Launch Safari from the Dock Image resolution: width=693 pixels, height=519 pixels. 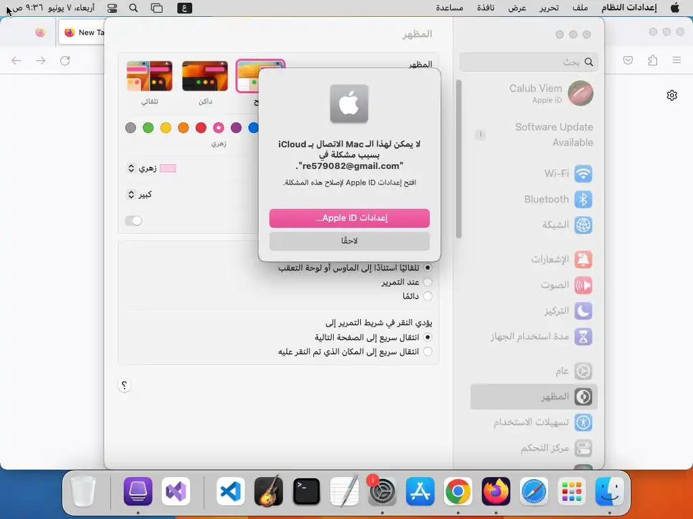pyautogui.click(x=533, y=491)
